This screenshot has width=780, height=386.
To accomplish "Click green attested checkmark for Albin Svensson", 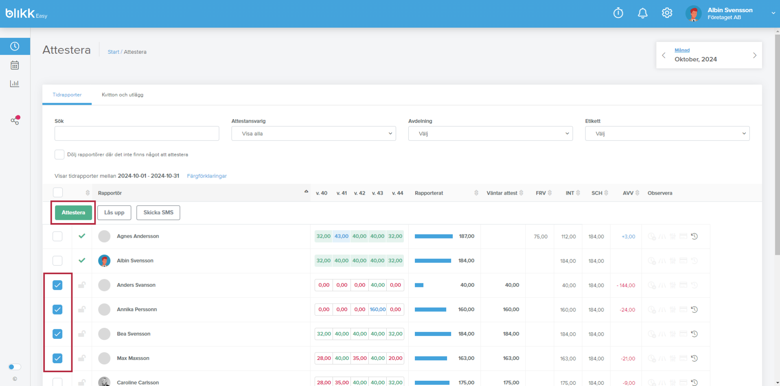I will click(82, 260).
